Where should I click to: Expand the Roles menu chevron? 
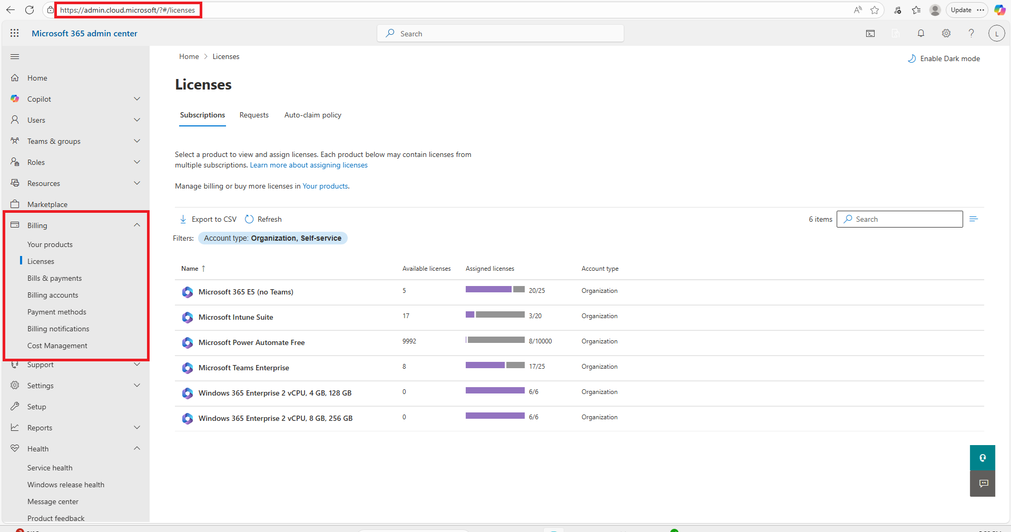(137, 162)
